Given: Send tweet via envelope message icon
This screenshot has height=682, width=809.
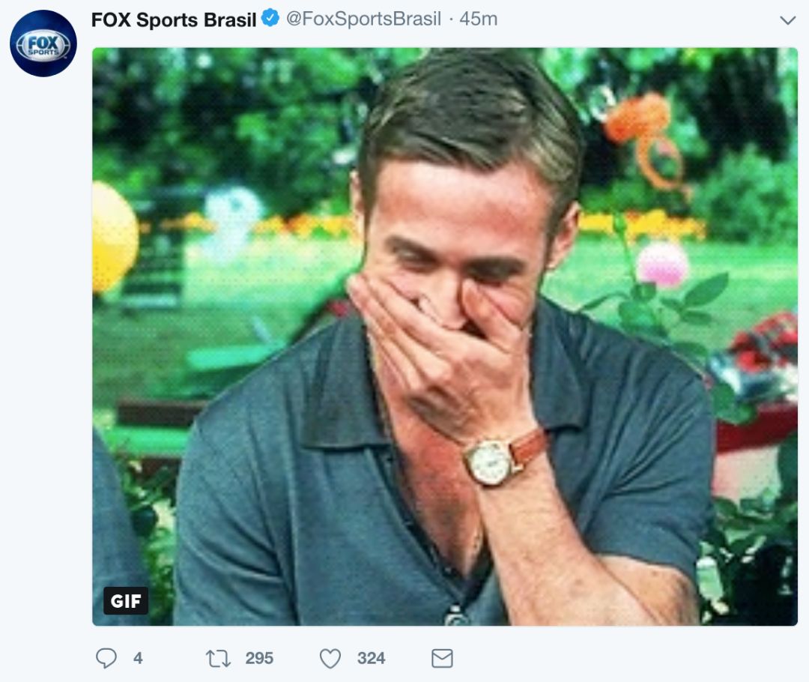Looking at the screenshot, I should (x=442, y=658).
